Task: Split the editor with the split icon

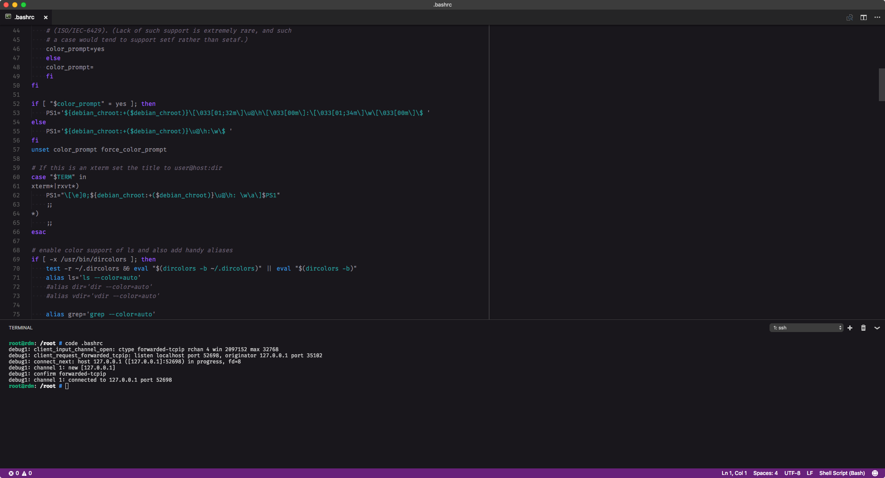Action: click(x=863, y=17)
